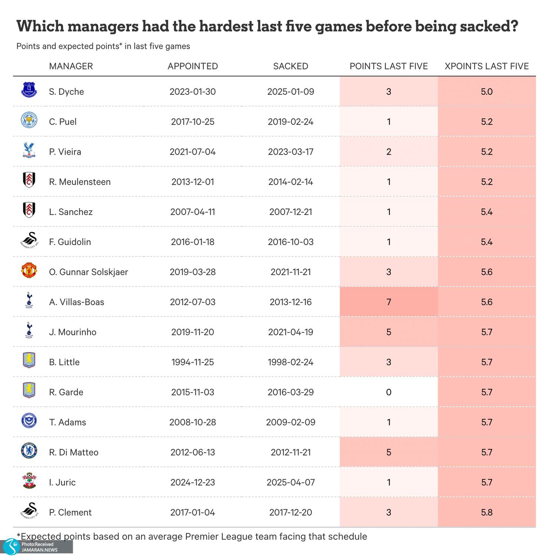
Task: Click the XPOINTS LAST FIVE column header
Action: [x=486, y=66]
